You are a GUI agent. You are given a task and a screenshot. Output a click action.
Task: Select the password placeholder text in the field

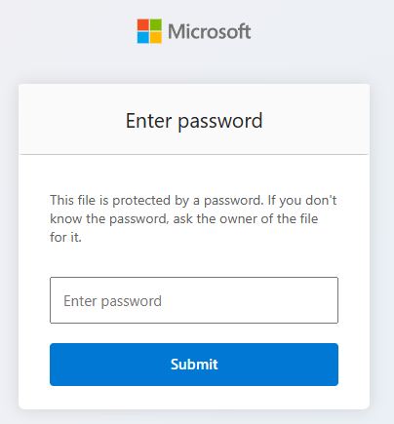pos(112,301)
